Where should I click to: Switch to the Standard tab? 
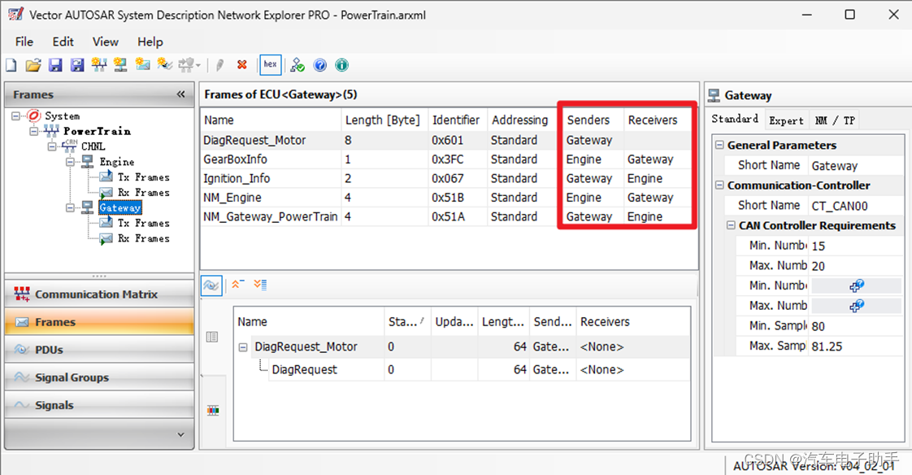[735, 119]
